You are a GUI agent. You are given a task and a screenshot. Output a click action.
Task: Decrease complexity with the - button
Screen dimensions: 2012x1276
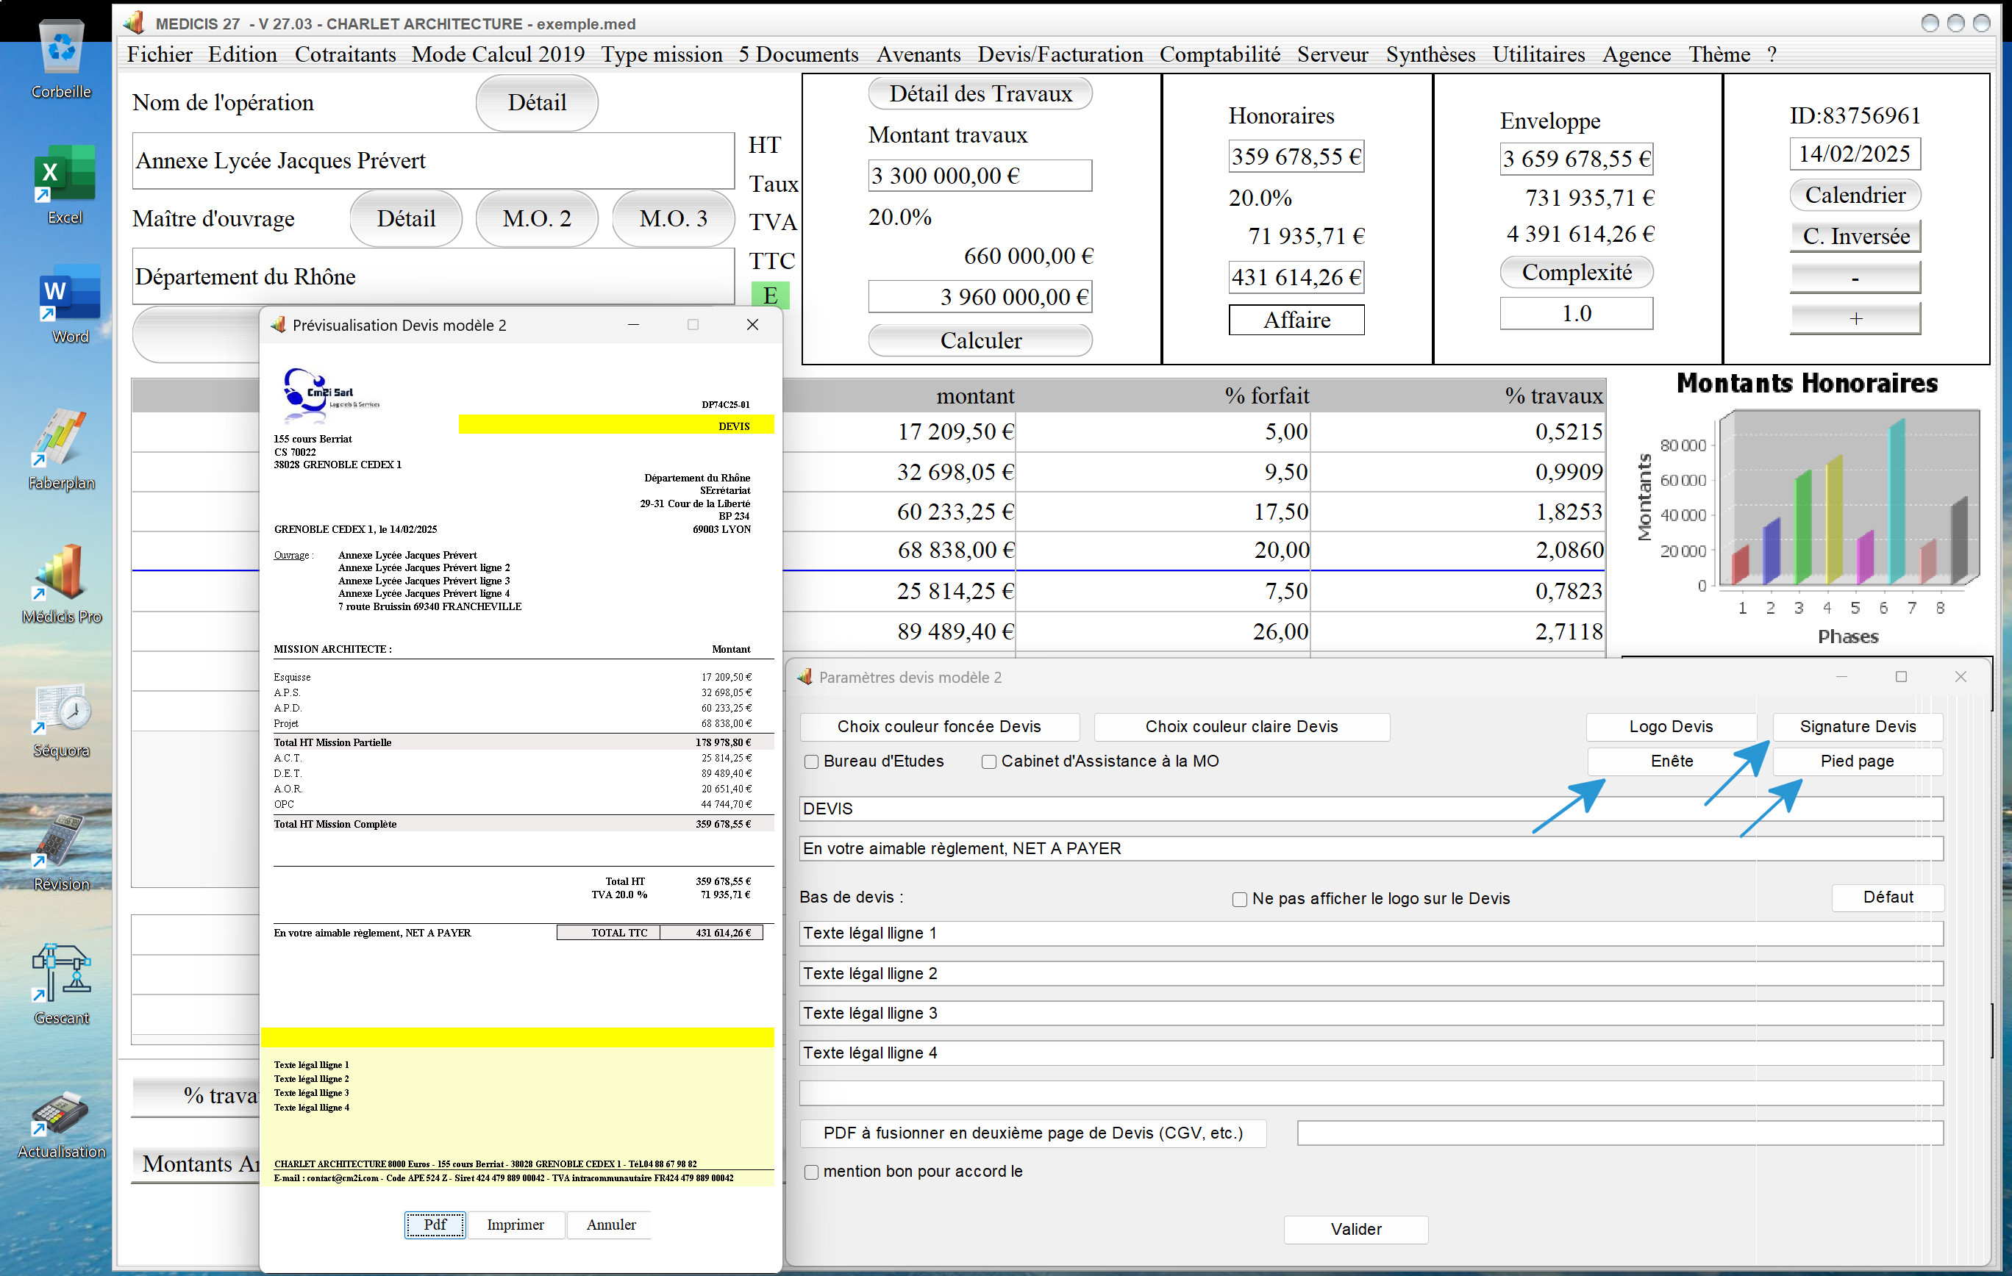pos(1855,277)
